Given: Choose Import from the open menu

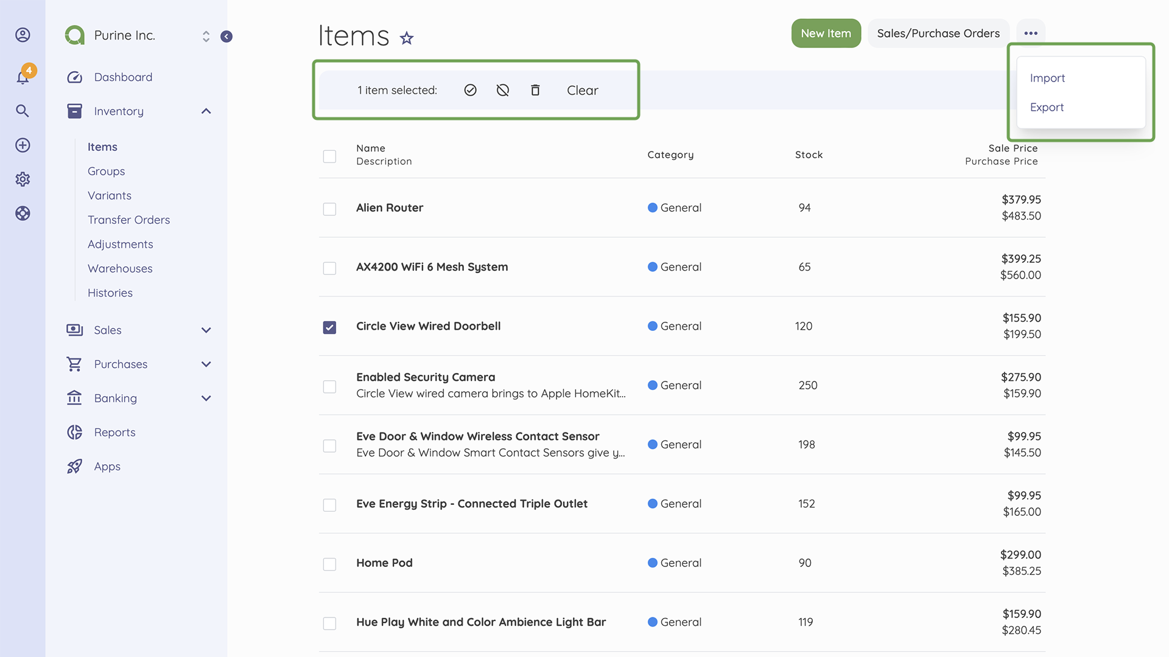Looking at the screenshot, I should pyautogui.click(x=1047, y=78).
